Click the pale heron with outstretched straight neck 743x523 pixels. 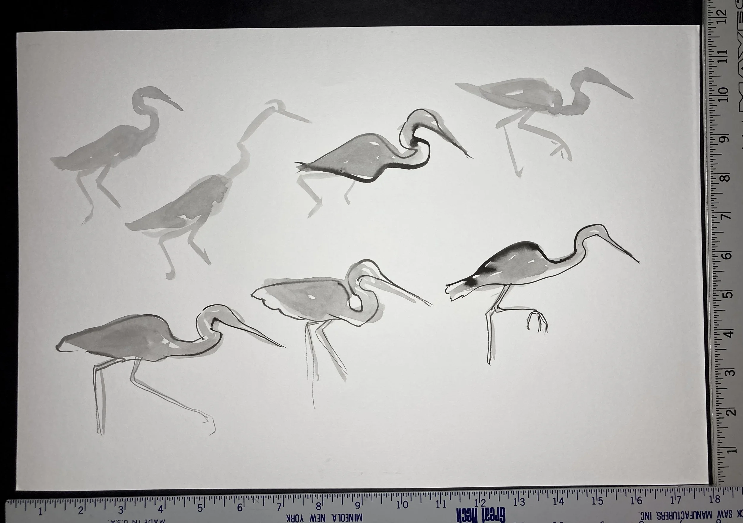[x=218, y=189]
